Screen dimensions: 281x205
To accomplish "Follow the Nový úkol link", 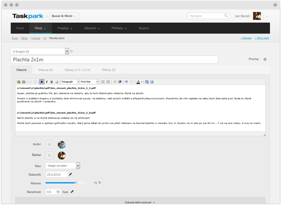I will tap(262, 38).
